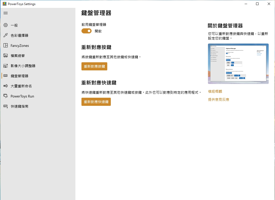Click the 重新對應按鍵 button
Screen dimensions: 275x200
pyautogui.click(x=94, y=67)
